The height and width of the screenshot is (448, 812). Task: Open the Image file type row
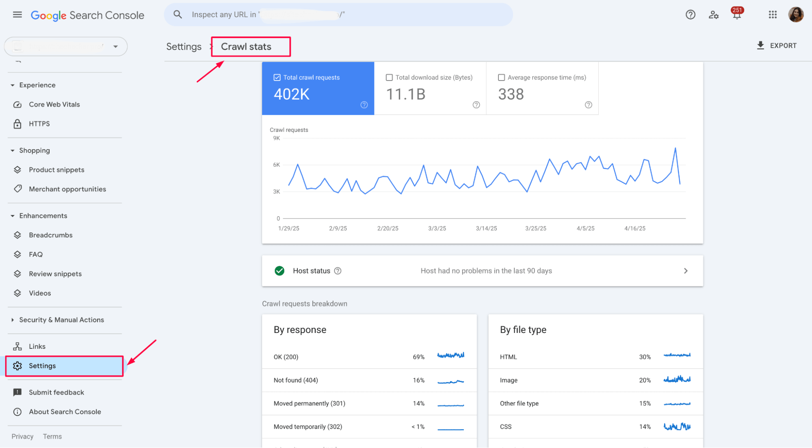pyautogui.click(x=595, y=380)
